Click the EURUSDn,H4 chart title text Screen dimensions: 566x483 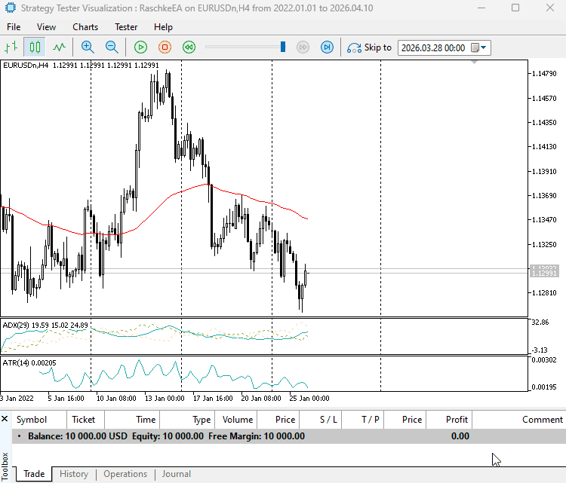point(26,66)
